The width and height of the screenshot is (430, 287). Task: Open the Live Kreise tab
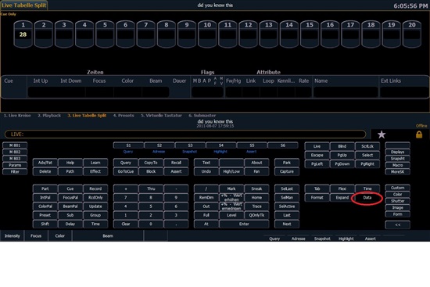tap(17, 116)
